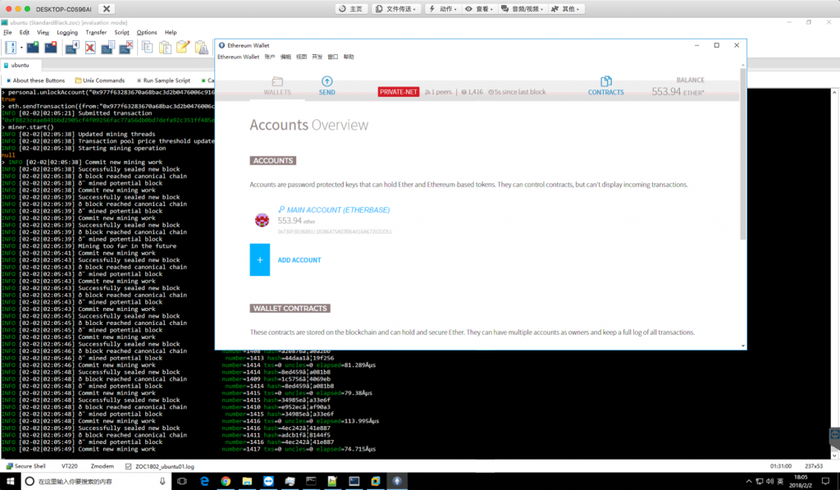
Task: Open ZOC Options menu
Action: [147, 32]
